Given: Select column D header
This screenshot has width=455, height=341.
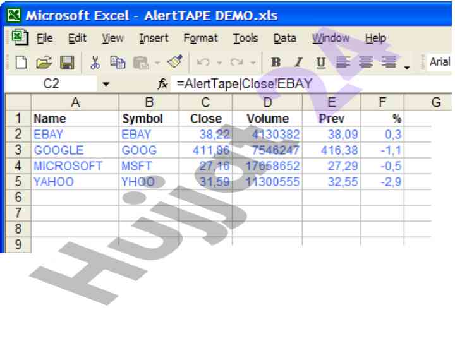Looking at the screenshot, I should pyautogui.click(x=267, y=102).
